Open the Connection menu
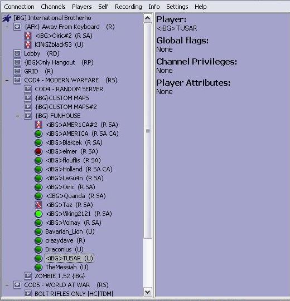This screenshot has width=290, height=301. point(19,7)
